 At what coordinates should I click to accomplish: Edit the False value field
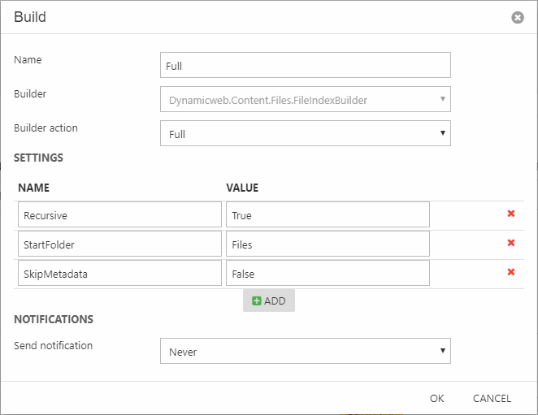pos(328,273)
